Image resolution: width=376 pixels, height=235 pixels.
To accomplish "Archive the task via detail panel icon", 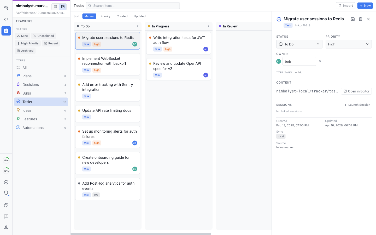I will coord(353,19).
